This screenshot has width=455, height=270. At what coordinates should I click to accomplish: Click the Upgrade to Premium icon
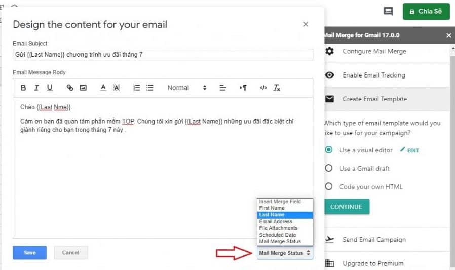[x=329, y=263]
